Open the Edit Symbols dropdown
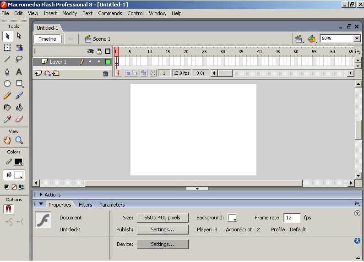 click(312, 39)
